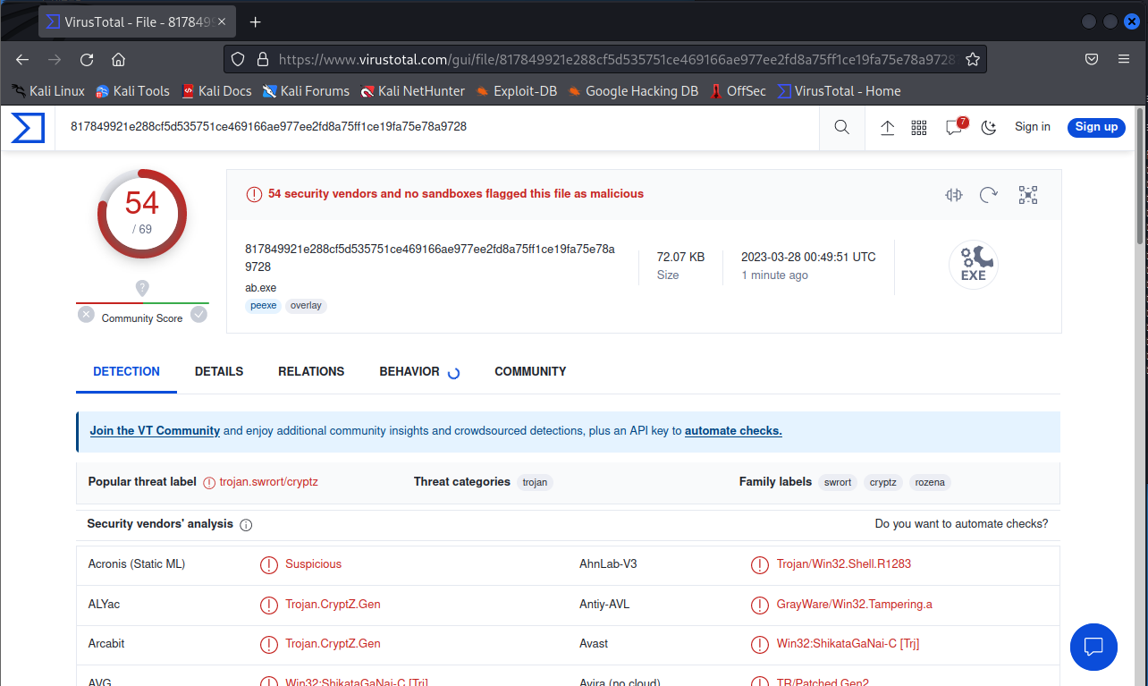Click the rozena family label
The width and height of the screenshot is (1148, 686).
tap(930, 482)
